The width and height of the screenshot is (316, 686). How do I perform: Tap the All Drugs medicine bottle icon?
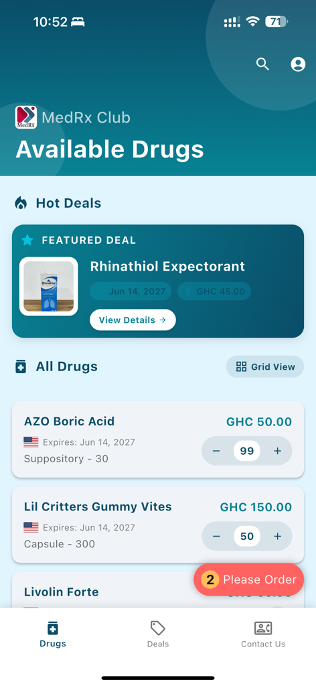click(21, 366)
